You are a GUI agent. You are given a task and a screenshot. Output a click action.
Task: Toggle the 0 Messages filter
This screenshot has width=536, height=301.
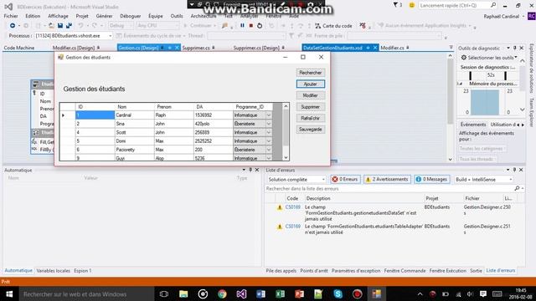[x=432, y=179]
